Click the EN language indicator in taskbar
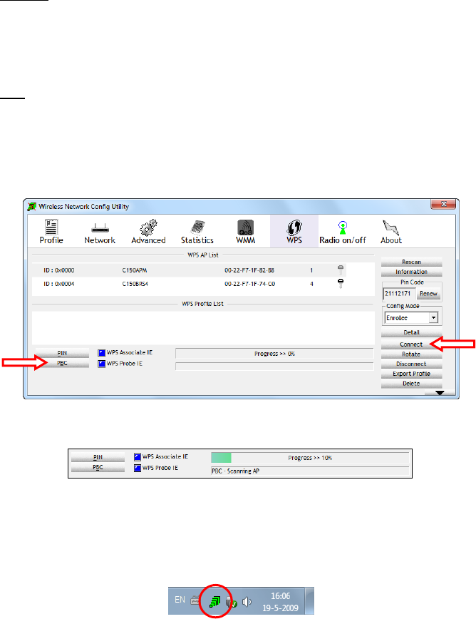This screenshot has width=476, height=619. coord(180,600)
